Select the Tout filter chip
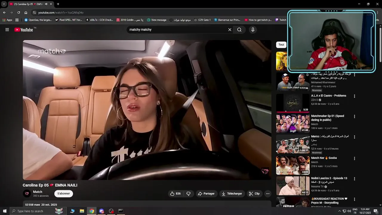 click(281, 44)
